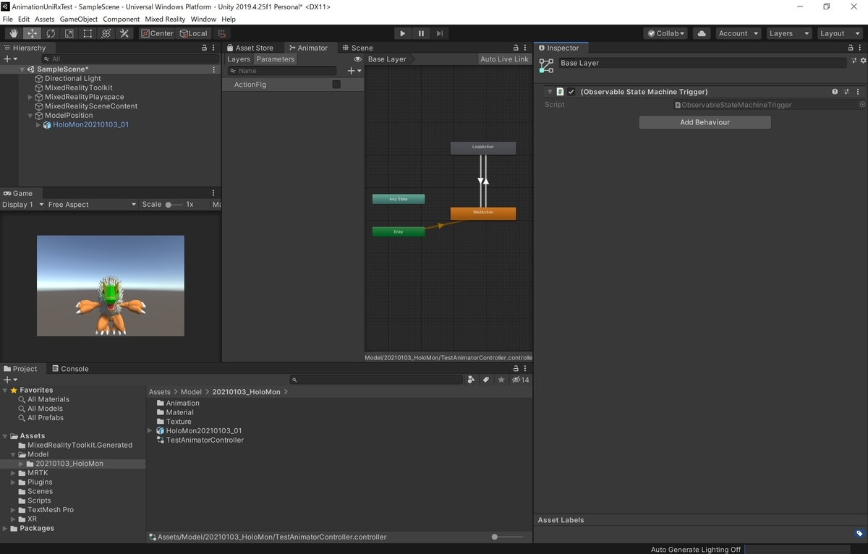The height and width of the screenshot is (554, 868).
Task: Lock the Inspector panel
Action: click(x=850, y=48)
